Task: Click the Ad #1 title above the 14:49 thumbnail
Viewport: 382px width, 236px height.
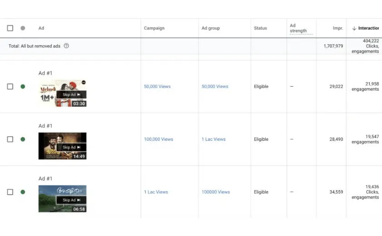Action: pyautogui.click(x=45, y=126)
